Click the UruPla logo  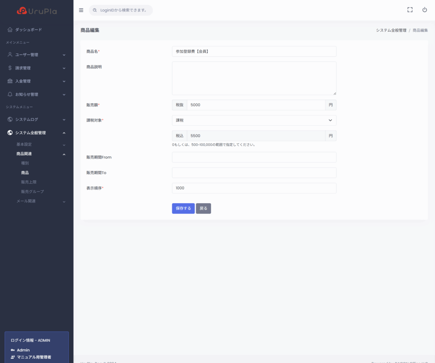(37, 11)
